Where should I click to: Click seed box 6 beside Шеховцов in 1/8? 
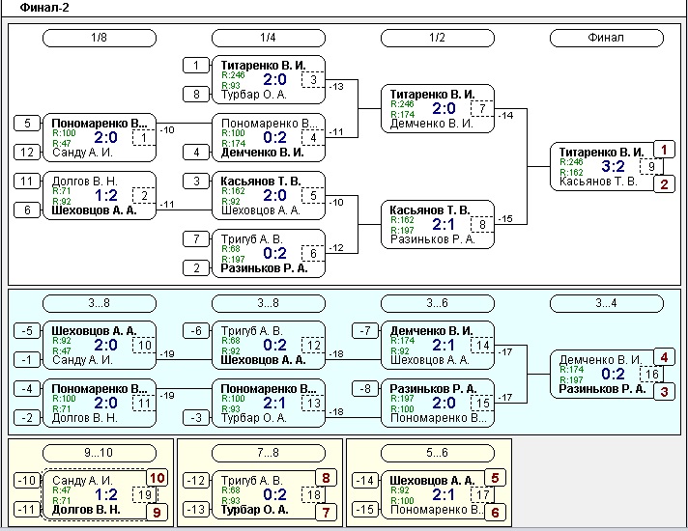click(x=27, y=210)
